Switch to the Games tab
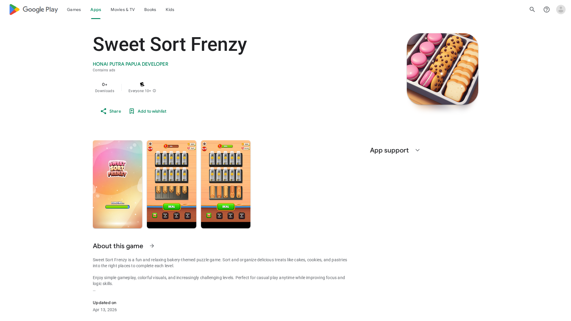 coord(74,10)
